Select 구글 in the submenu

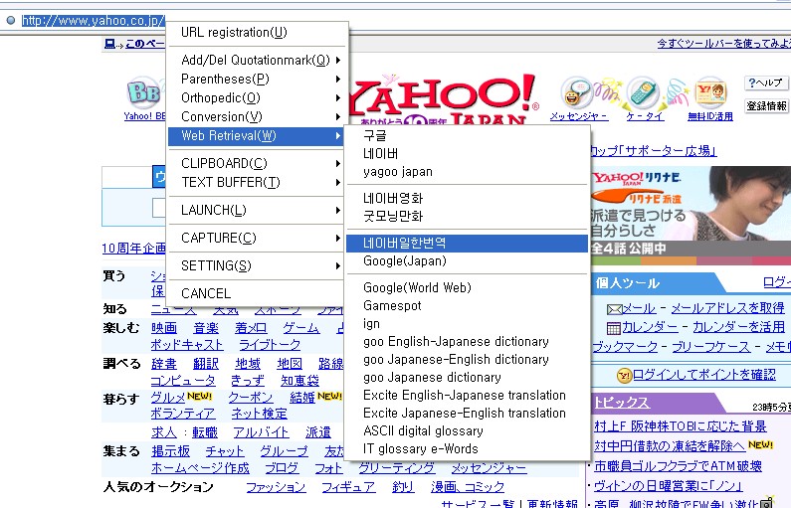[467, 135]
